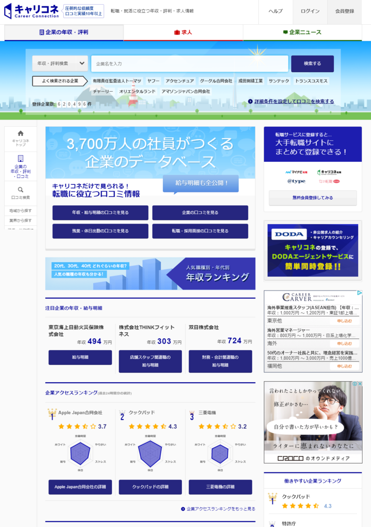Select the グーグル合同会社 search tag
371x527 pixels.
tap(216, 81)
